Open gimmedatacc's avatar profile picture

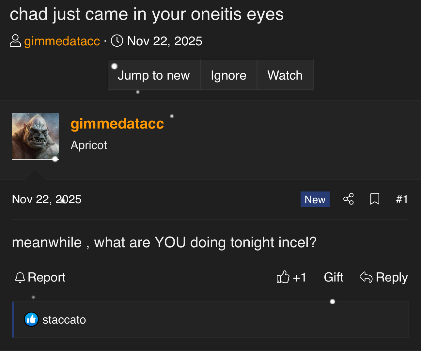click(x=35, y=136)
